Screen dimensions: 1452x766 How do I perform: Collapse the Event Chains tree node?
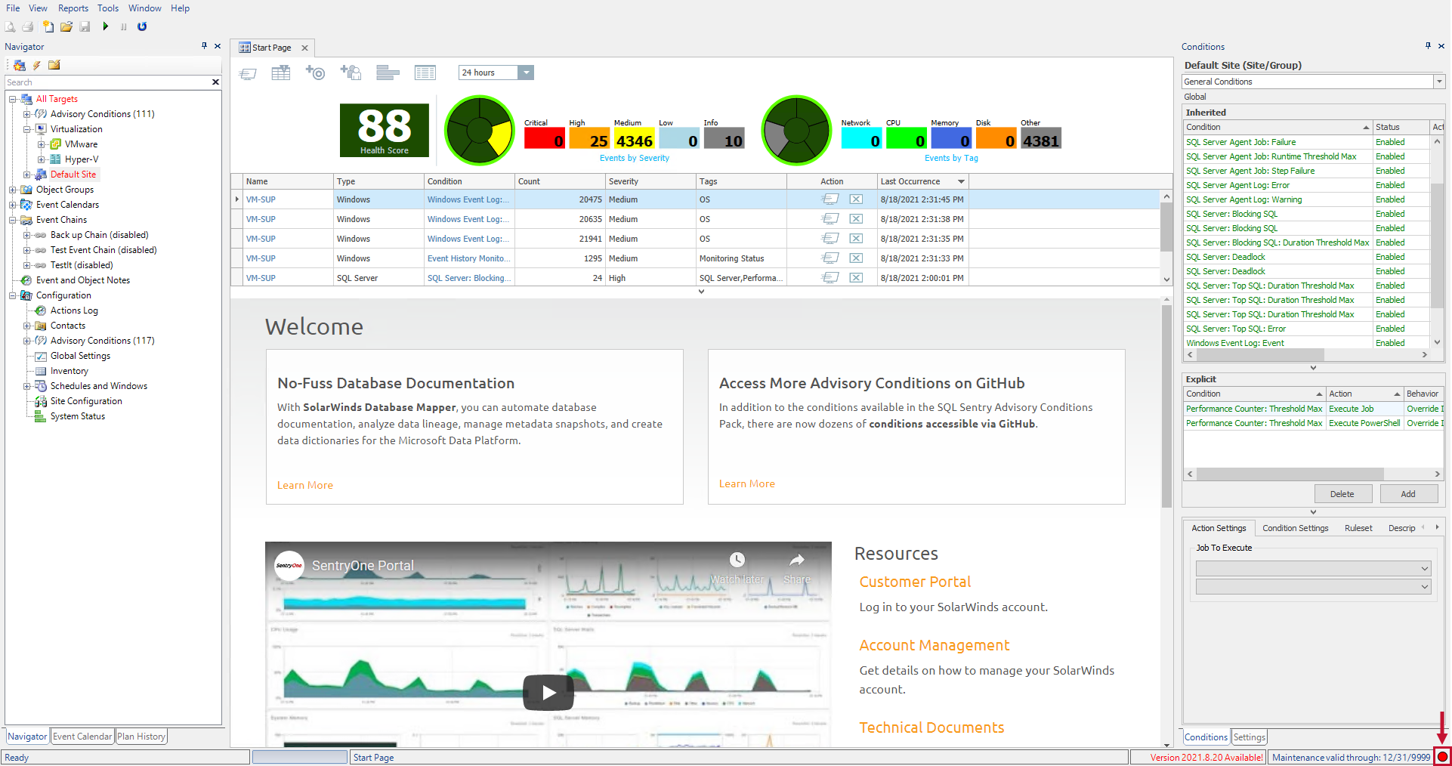click(13, 219)
